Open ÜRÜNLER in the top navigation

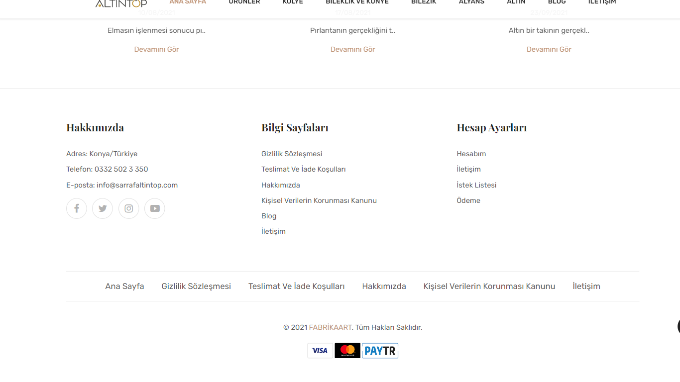pyautogui.click(x=244, y=2)
